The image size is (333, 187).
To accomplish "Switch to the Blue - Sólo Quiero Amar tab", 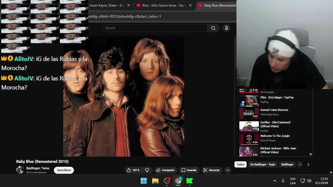I will pos(164,5).
